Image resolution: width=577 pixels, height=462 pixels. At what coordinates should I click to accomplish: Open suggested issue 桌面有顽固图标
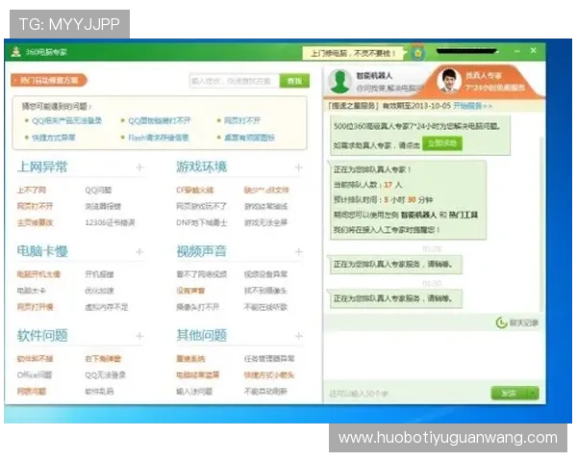pos(249,138)
